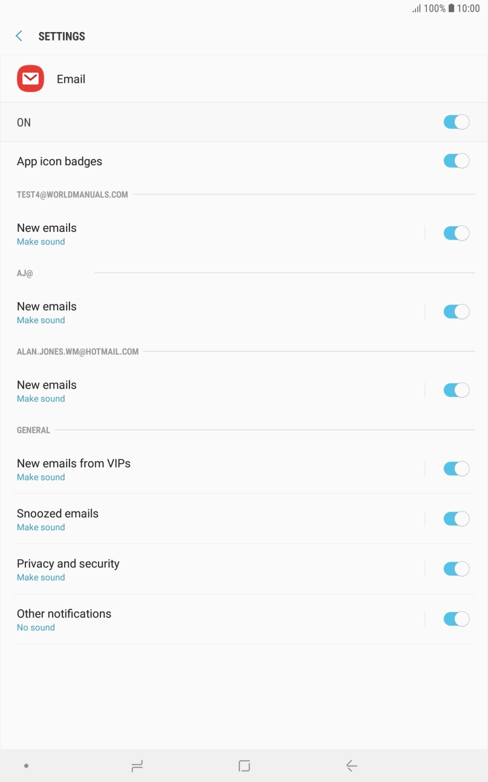Switch off New emails for alan.jones.wm@hotmail.com
Screen dimensions: 488x782
(456, 390)
